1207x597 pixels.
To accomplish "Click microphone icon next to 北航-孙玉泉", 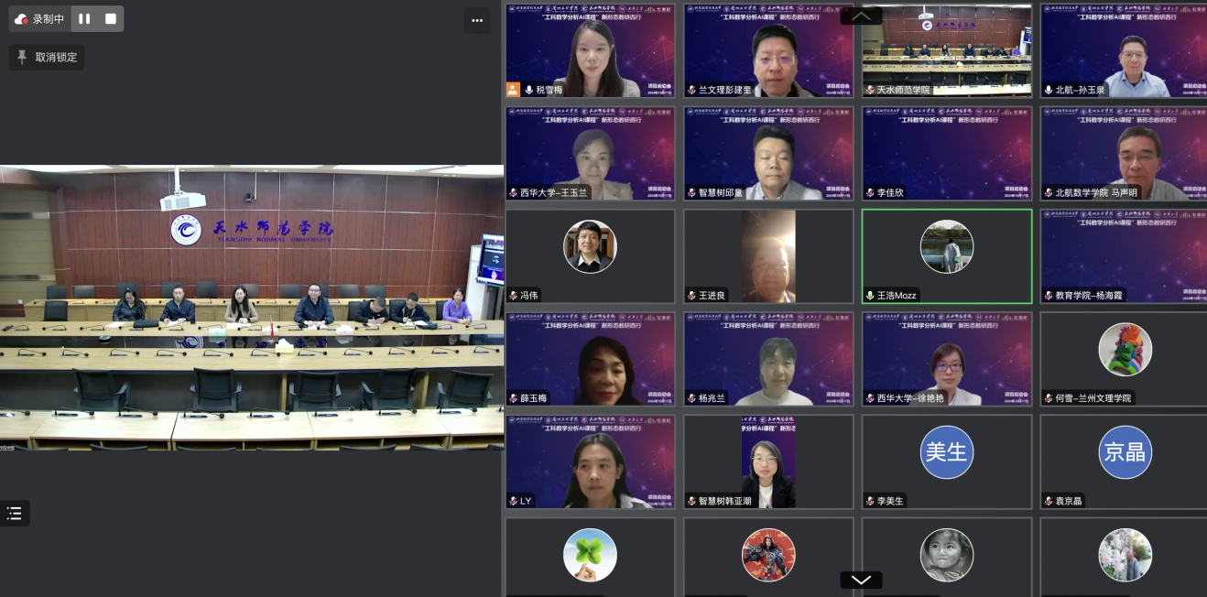I will click(1049, 90).
